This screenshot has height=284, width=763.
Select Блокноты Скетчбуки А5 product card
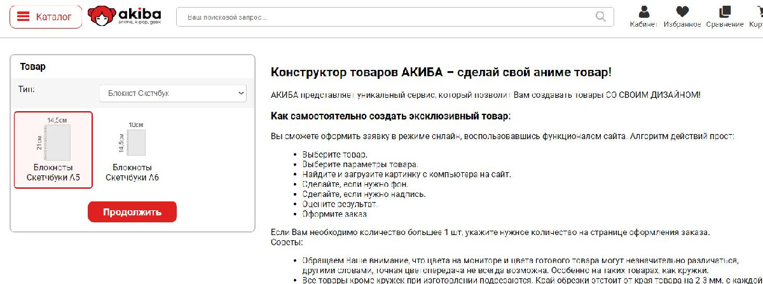(x=53, y=150)
